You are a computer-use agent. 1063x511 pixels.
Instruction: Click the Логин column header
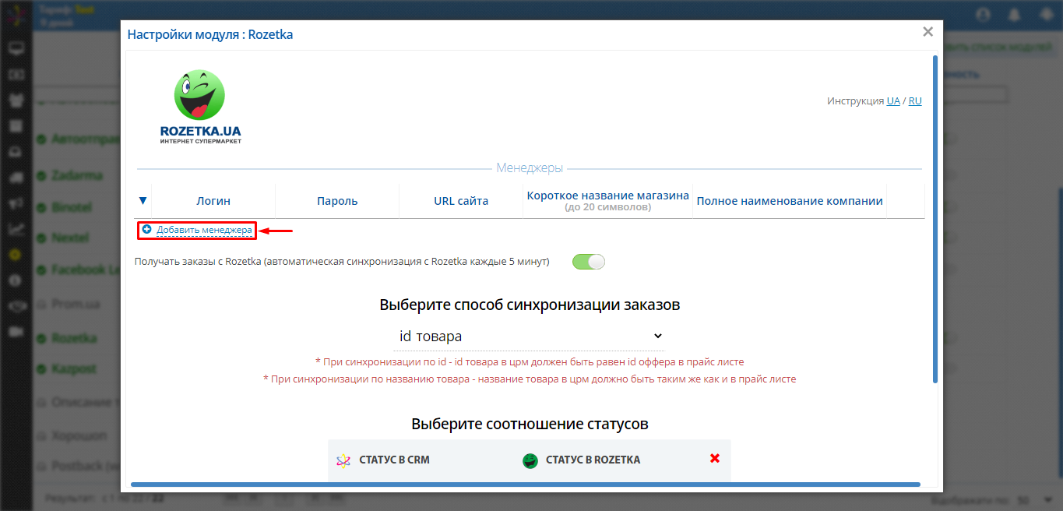(213, 201)
